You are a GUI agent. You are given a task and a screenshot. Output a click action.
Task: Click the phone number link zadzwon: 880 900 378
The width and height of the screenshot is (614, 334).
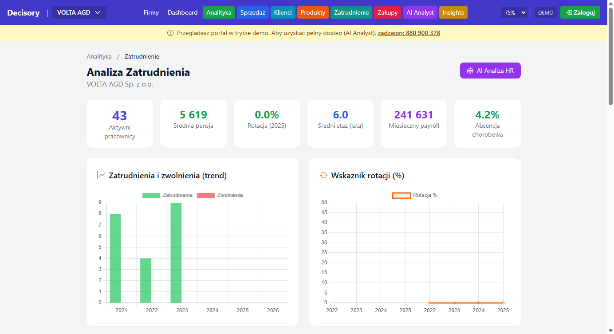(x=409, y=33)
